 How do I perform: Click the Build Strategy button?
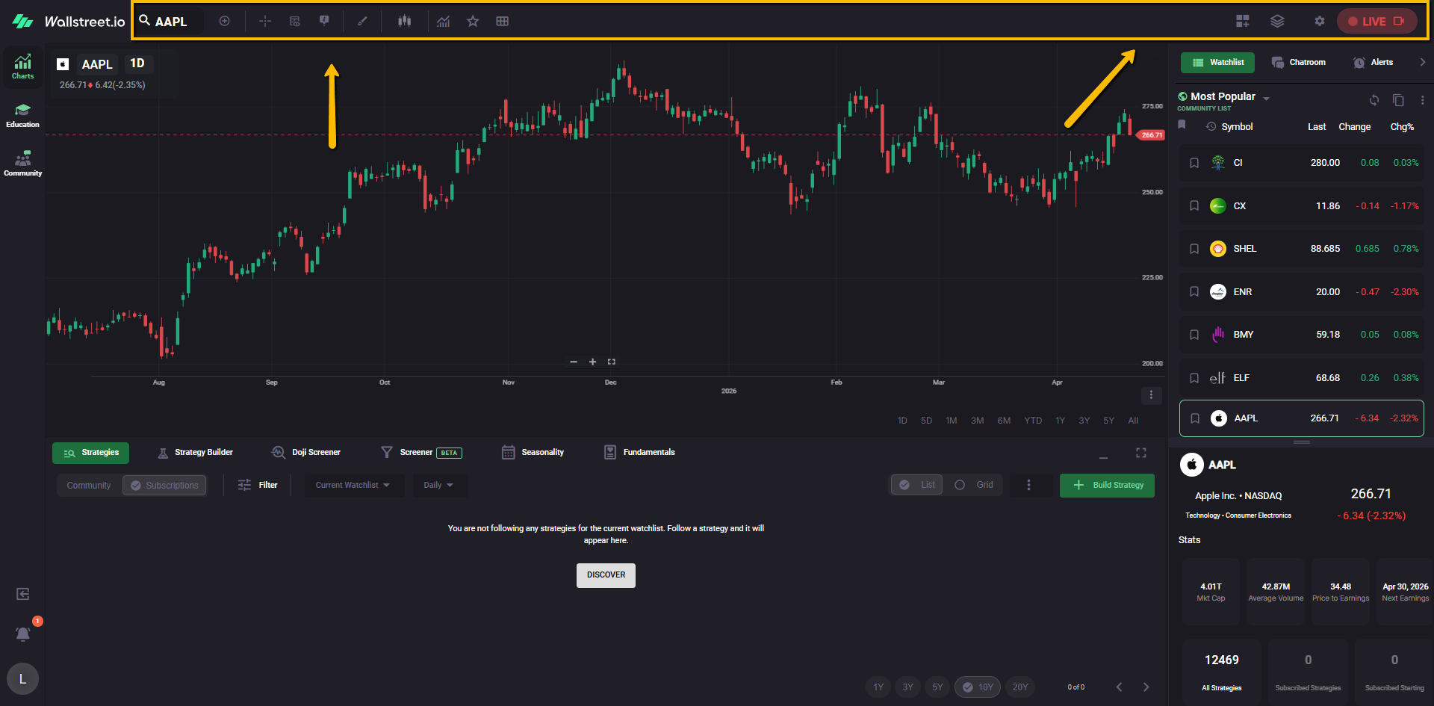pos(1107,486)
